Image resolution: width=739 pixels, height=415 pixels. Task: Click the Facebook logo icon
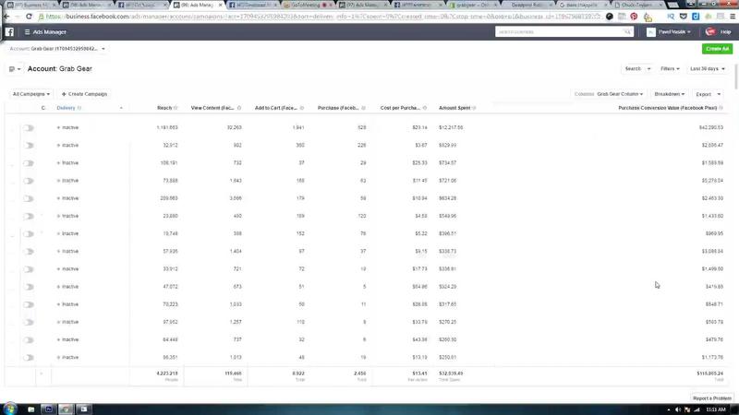9,32
